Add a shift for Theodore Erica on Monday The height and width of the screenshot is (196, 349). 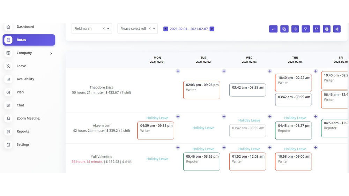(178, 71)
